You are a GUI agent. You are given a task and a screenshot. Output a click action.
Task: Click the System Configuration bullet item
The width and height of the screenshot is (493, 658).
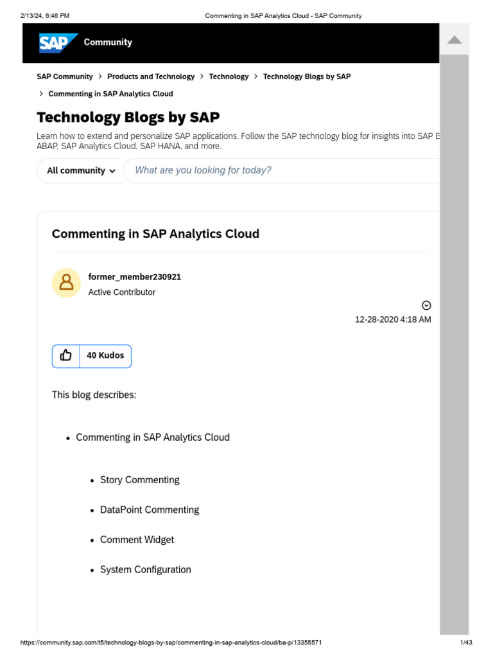145,569
